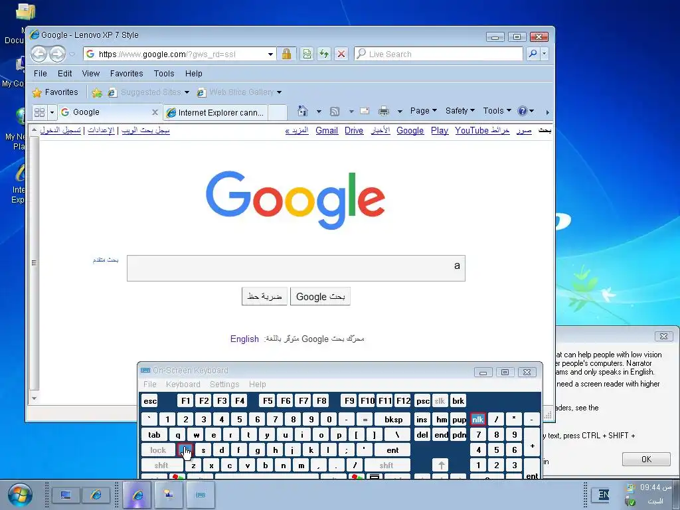Screen dimensions: 680x510
Task: Print page using printer icon
Action: [x=384, y=111]
